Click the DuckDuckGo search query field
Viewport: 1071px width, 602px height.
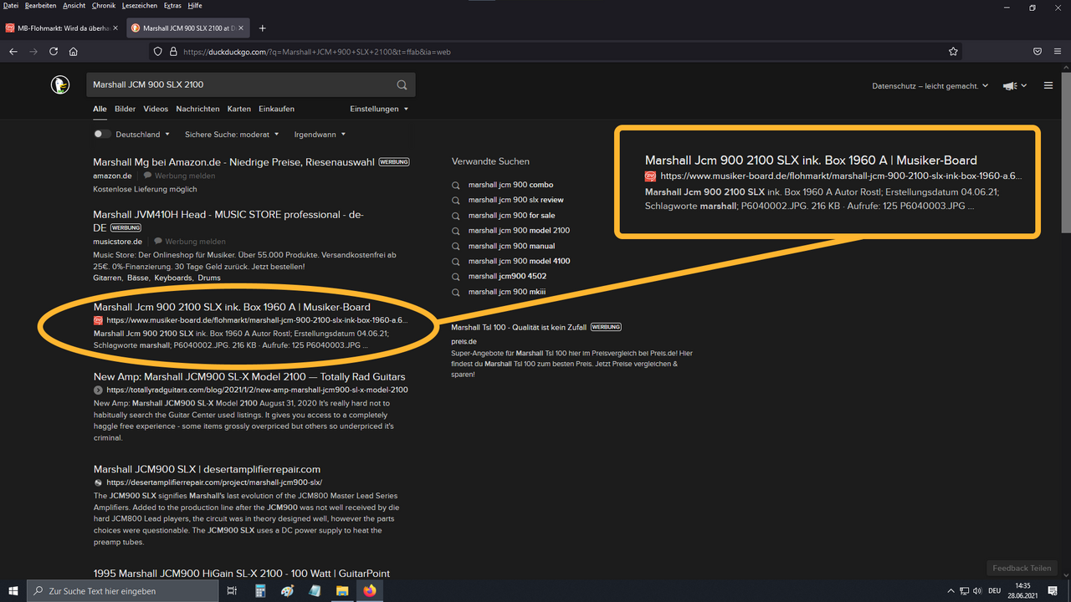(238, 84)
